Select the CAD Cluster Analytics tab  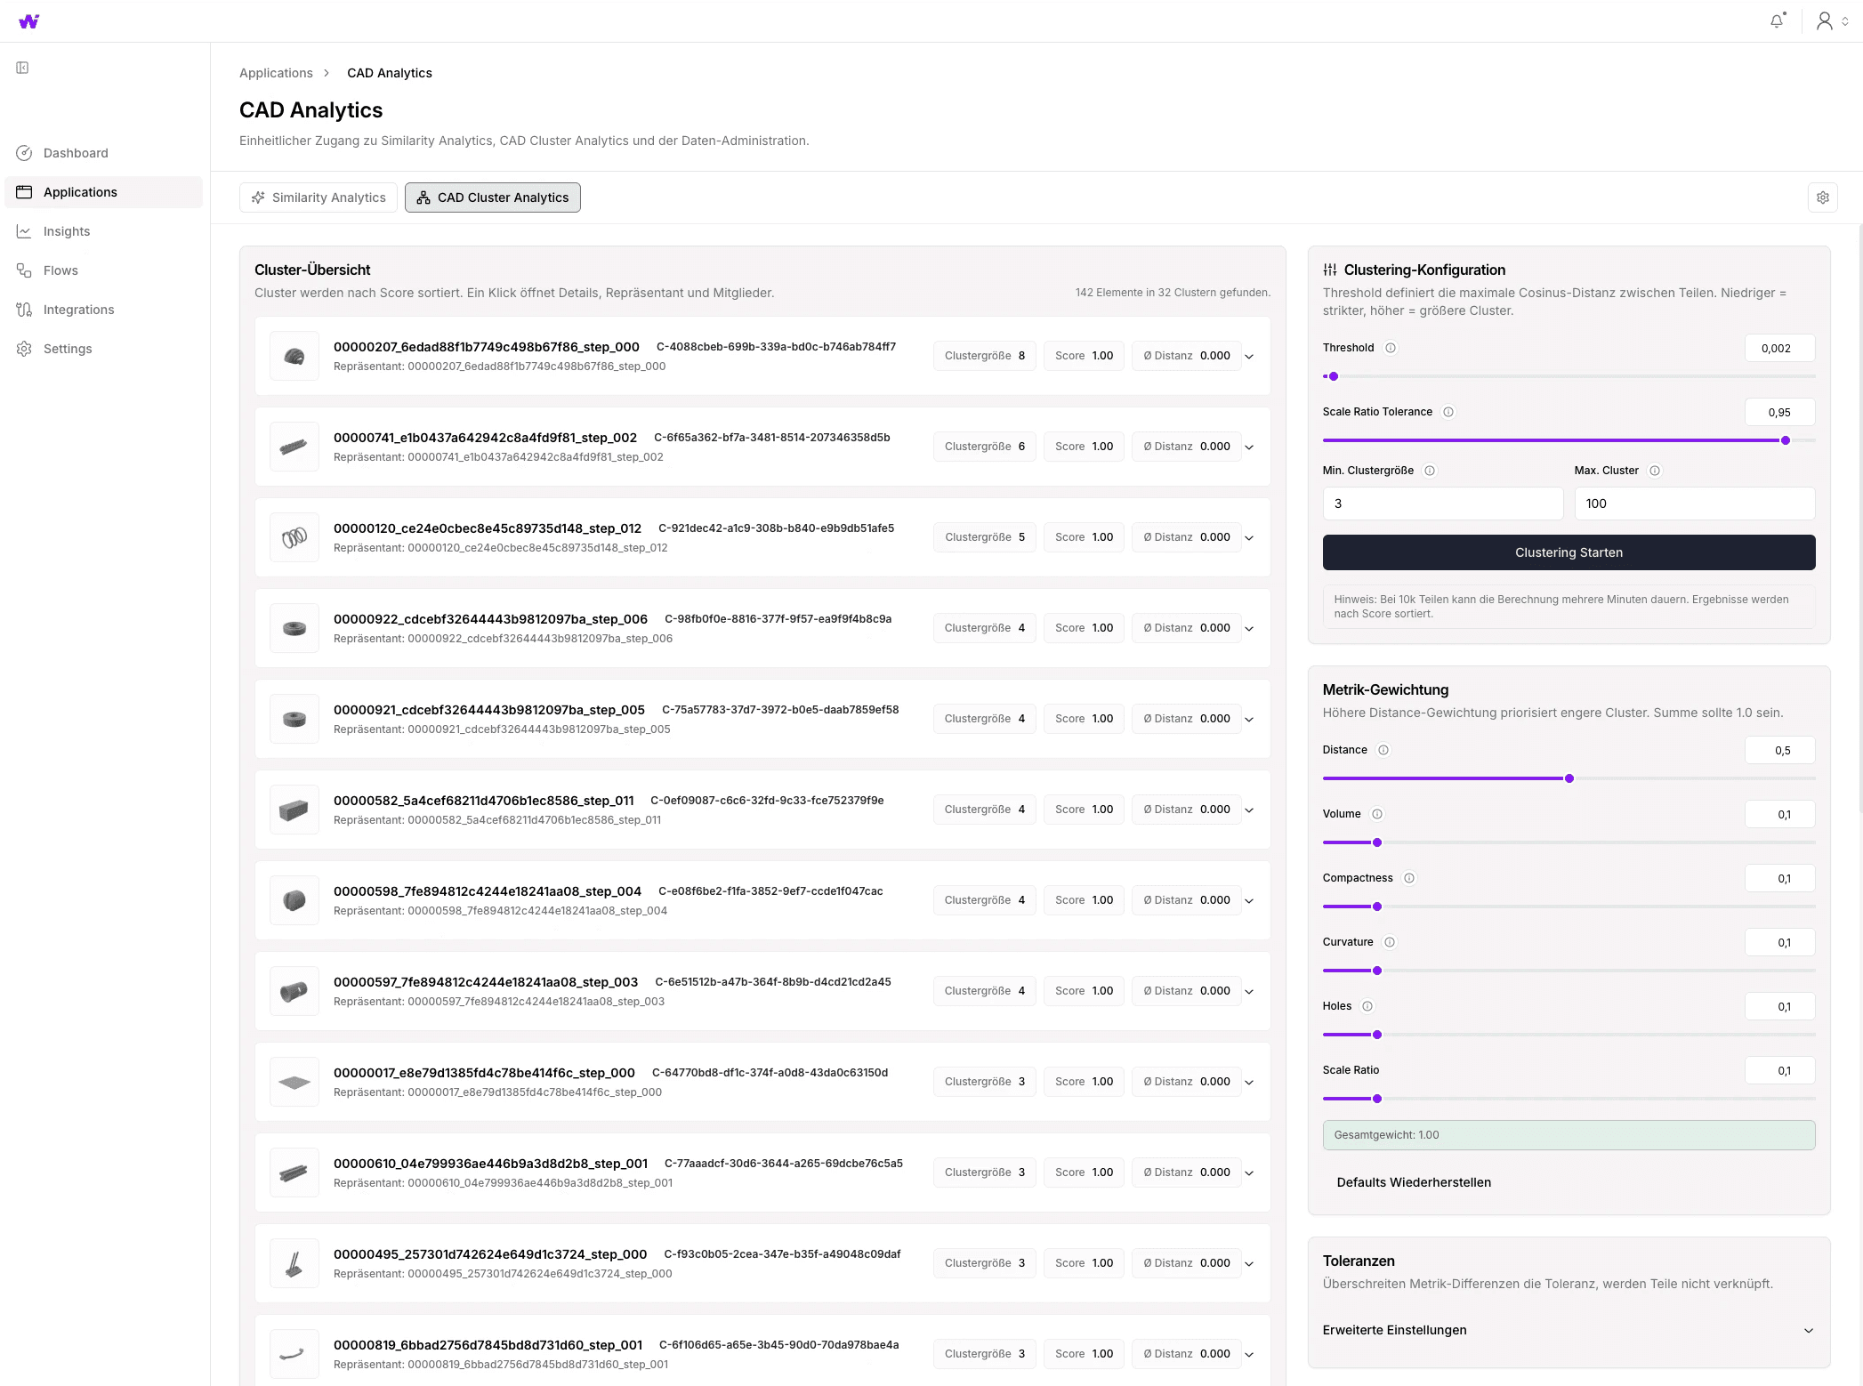click(x=492, y=197)
